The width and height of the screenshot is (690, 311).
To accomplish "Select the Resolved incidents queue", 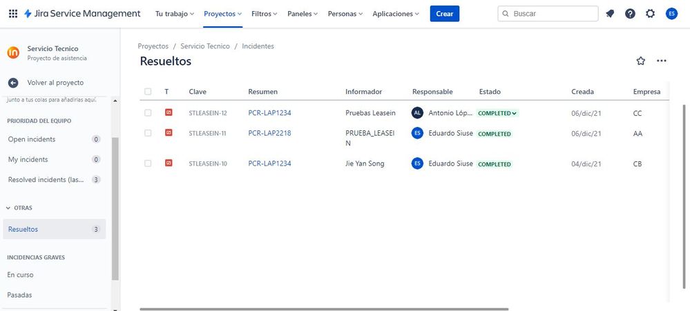I will click(x=54, y=180).
